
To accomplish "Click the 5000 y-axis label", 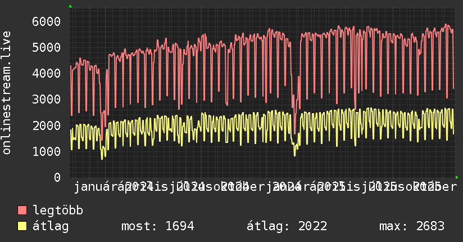I will pyautogui.click(x=45, y=47).
